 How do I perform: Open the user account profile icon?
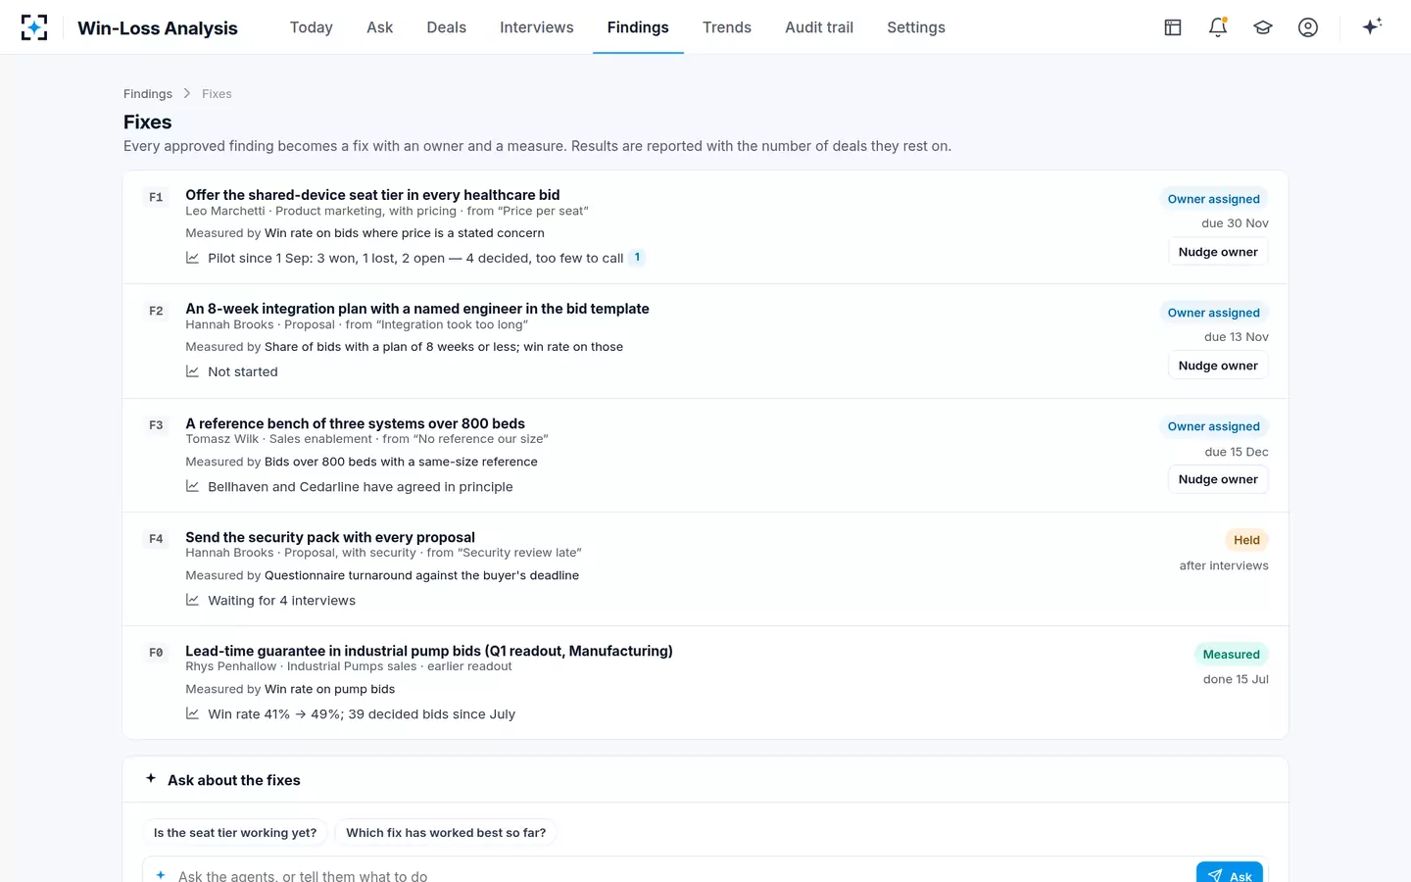(x=1308, y=27)
